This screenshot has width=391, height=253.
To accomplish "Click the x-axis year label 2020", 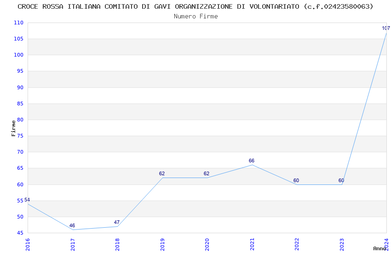I will coord(207,245).
